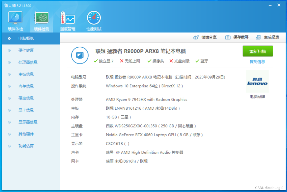Close the 鲁大师 window
Screen dimensions: 287x192
(x=279, y=5)
